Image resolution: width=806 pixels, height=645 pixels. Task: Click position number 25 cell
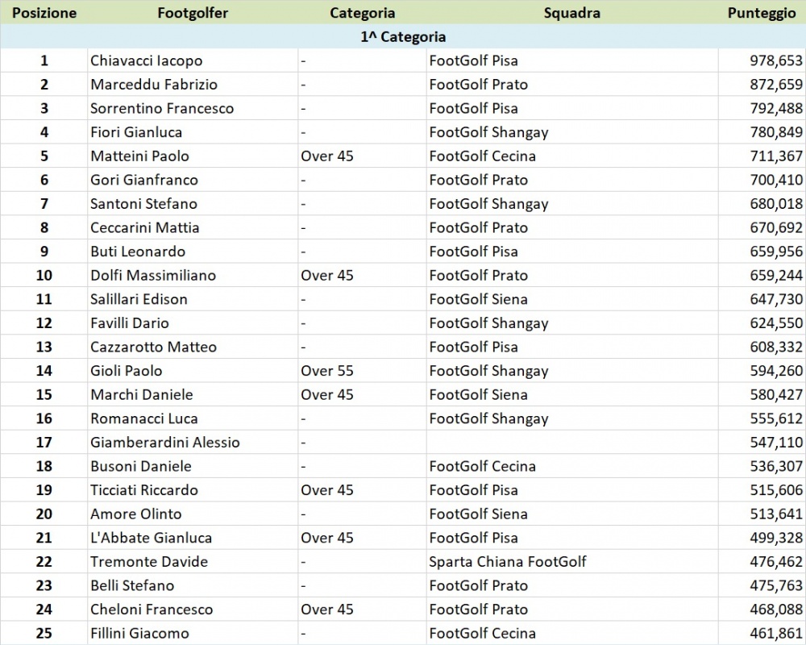pyautogui.click(x=44, y=633)
